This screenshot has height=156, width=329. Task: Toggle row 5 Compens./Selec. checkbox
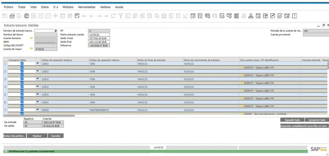point(22,94)
